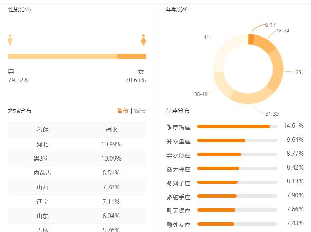Click the male portion of gender bar
The image size is (311, 232).
(x=62, y=57)
